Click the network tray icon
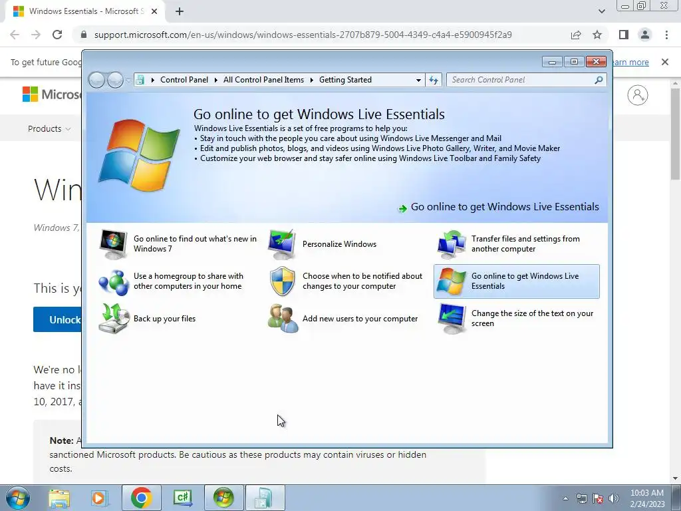 click(x=581, y=498)
